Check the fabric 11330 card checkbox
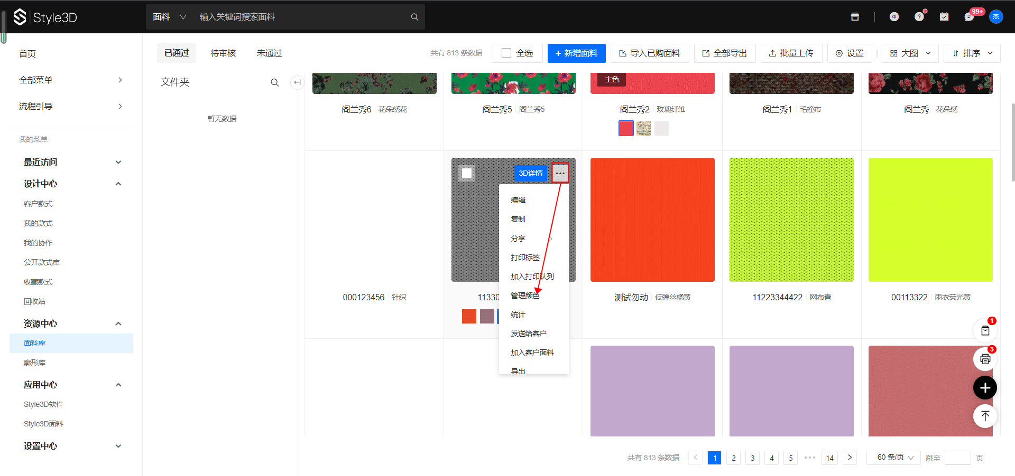 point(467,173)
